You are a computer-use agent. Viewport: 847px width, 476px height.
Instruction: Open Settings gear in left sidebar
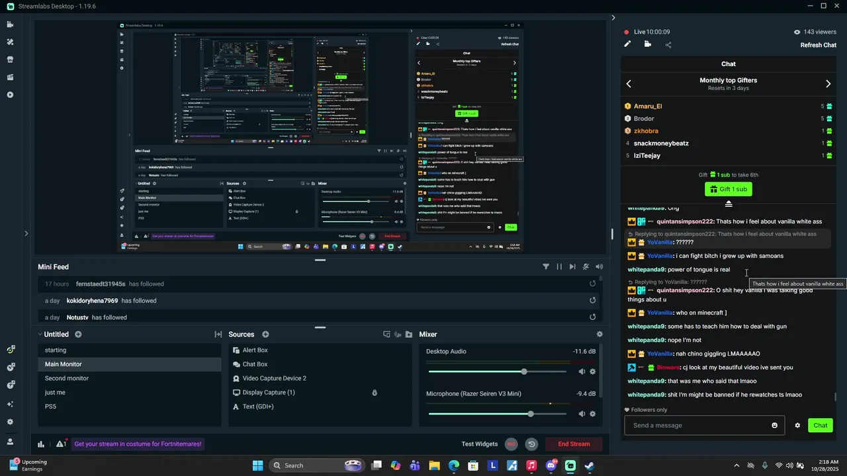point(10,422)
